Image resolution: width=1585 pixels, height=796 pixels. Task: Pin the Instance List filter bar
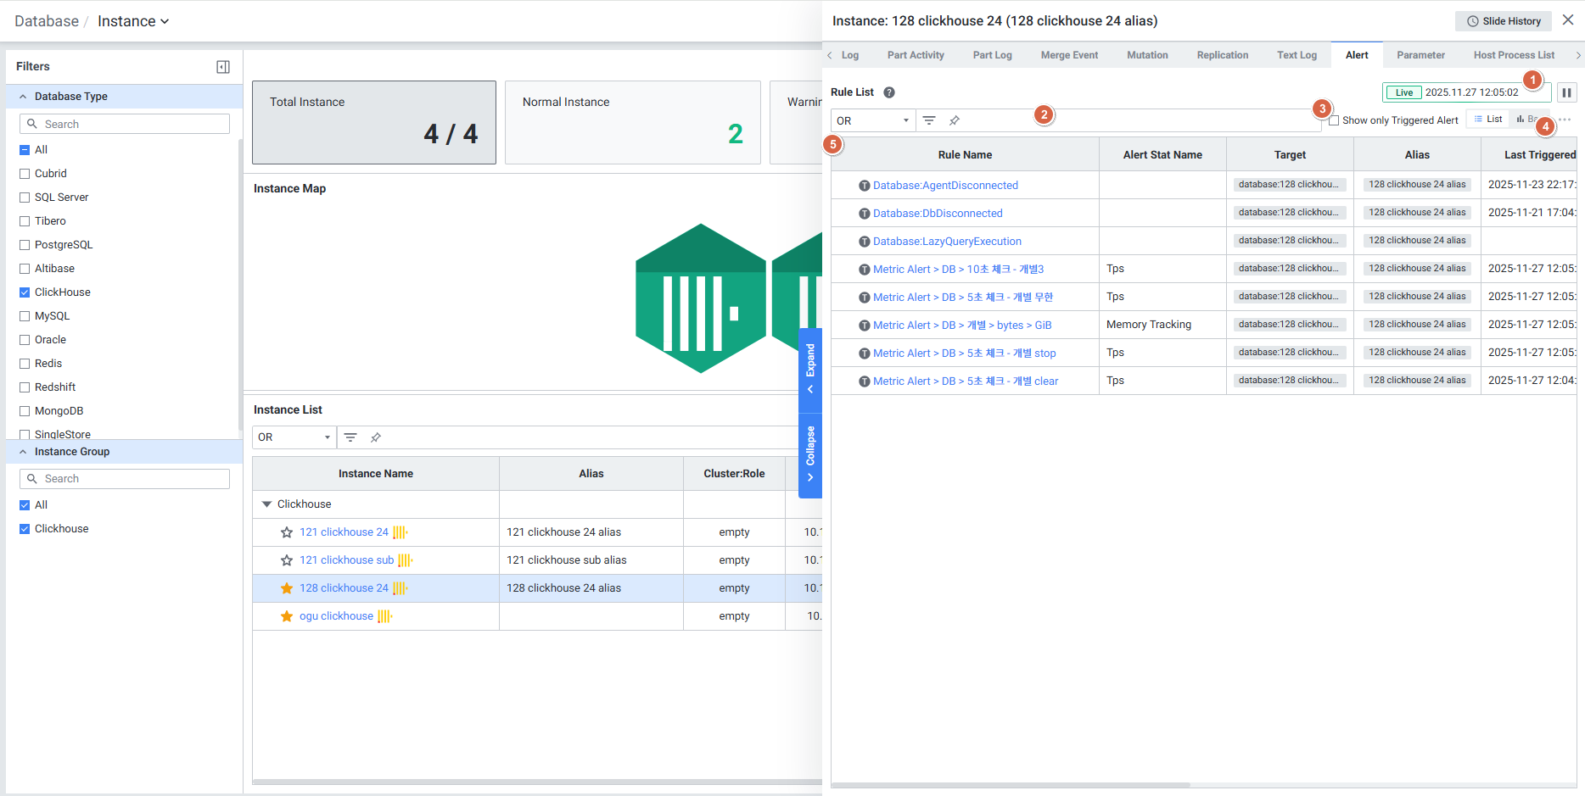[376, 437]
